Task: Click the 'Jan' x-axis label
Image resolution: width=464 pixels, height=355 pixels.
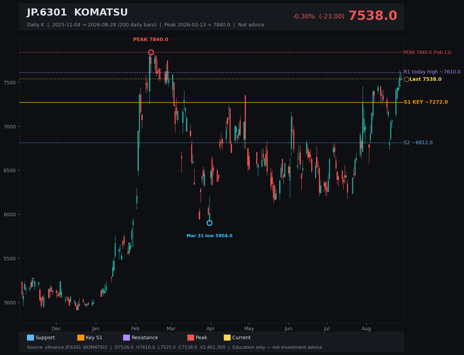Action: click(96, 329)
